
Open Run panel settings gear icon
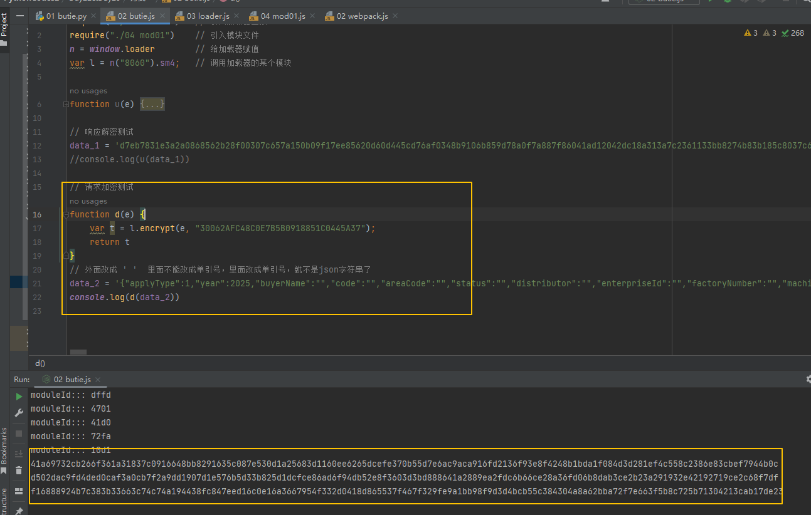[x=808, y=379]
